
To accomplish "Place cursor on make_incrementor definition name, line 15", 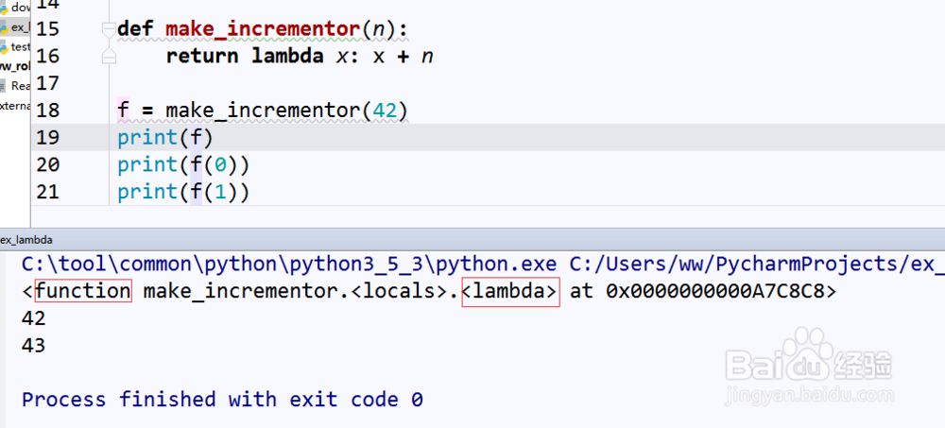I will pyautogui.click(x=263, y=29).
